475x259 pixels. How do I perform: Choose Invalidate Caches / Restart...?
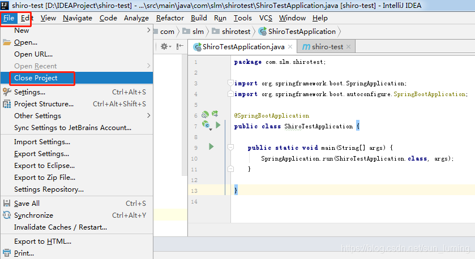[76, 227]
